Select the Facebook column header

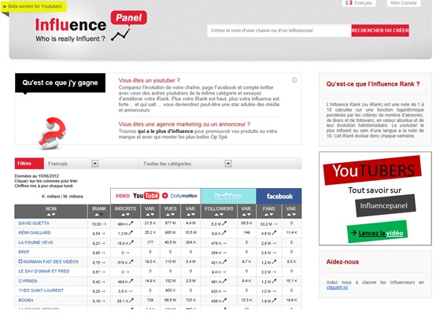tap(279, 196)
